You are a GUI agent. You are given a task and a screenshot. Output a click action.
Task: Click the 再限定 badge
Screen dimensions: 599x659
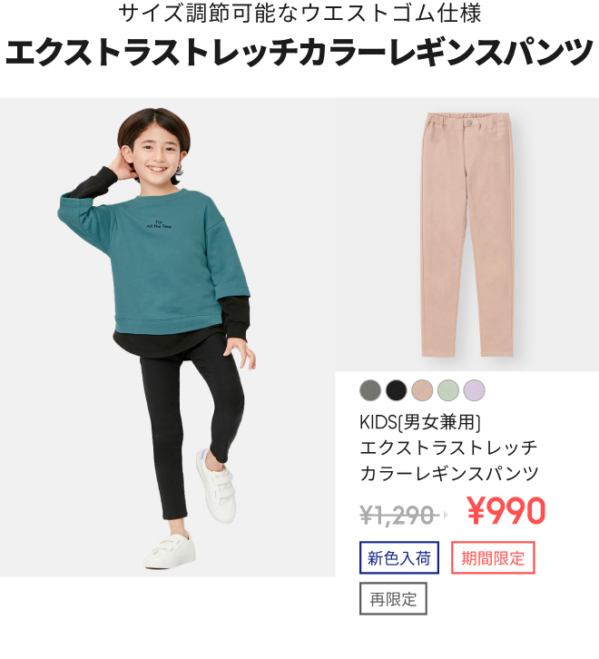click(x=393, y=598)
